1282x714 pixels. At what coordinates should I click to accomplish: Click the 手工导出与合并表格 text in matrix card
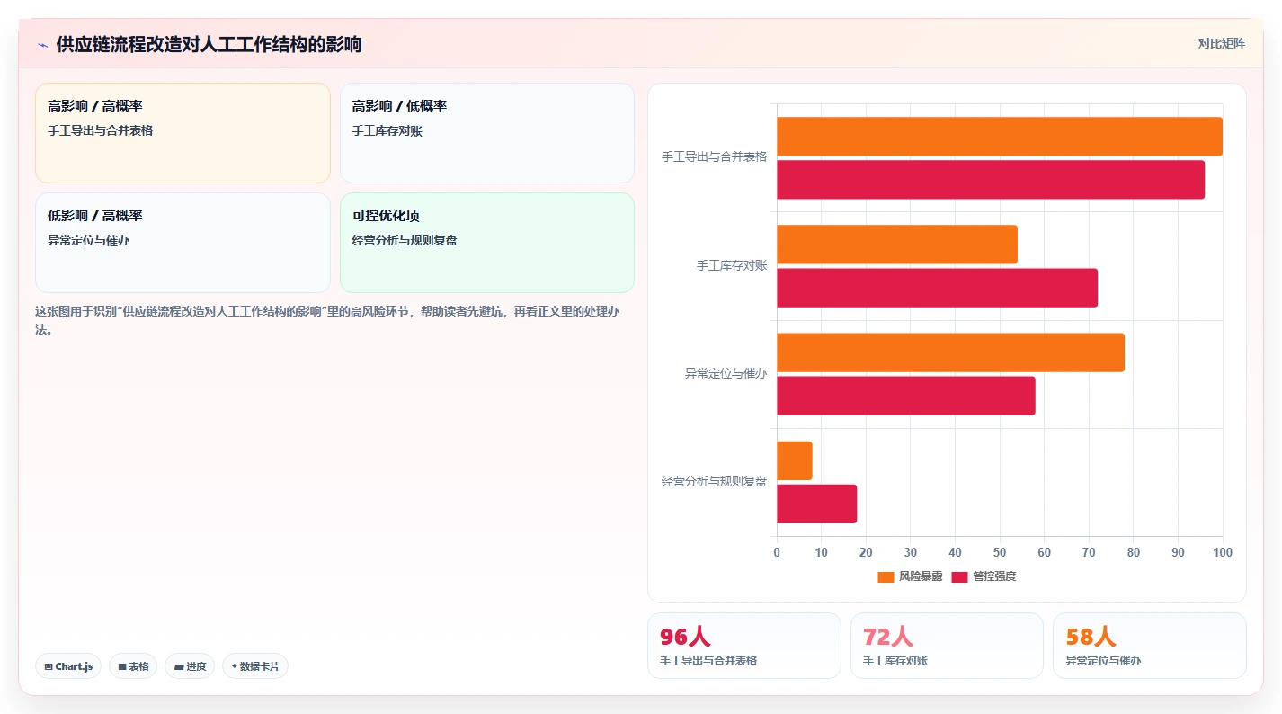tap(101, 131)
